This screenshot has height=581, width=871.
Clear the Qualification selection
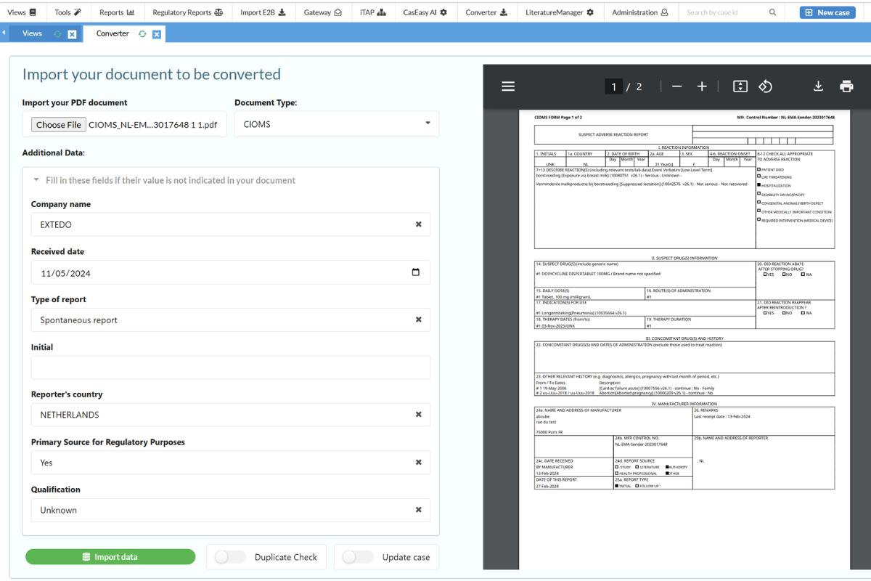418,510
